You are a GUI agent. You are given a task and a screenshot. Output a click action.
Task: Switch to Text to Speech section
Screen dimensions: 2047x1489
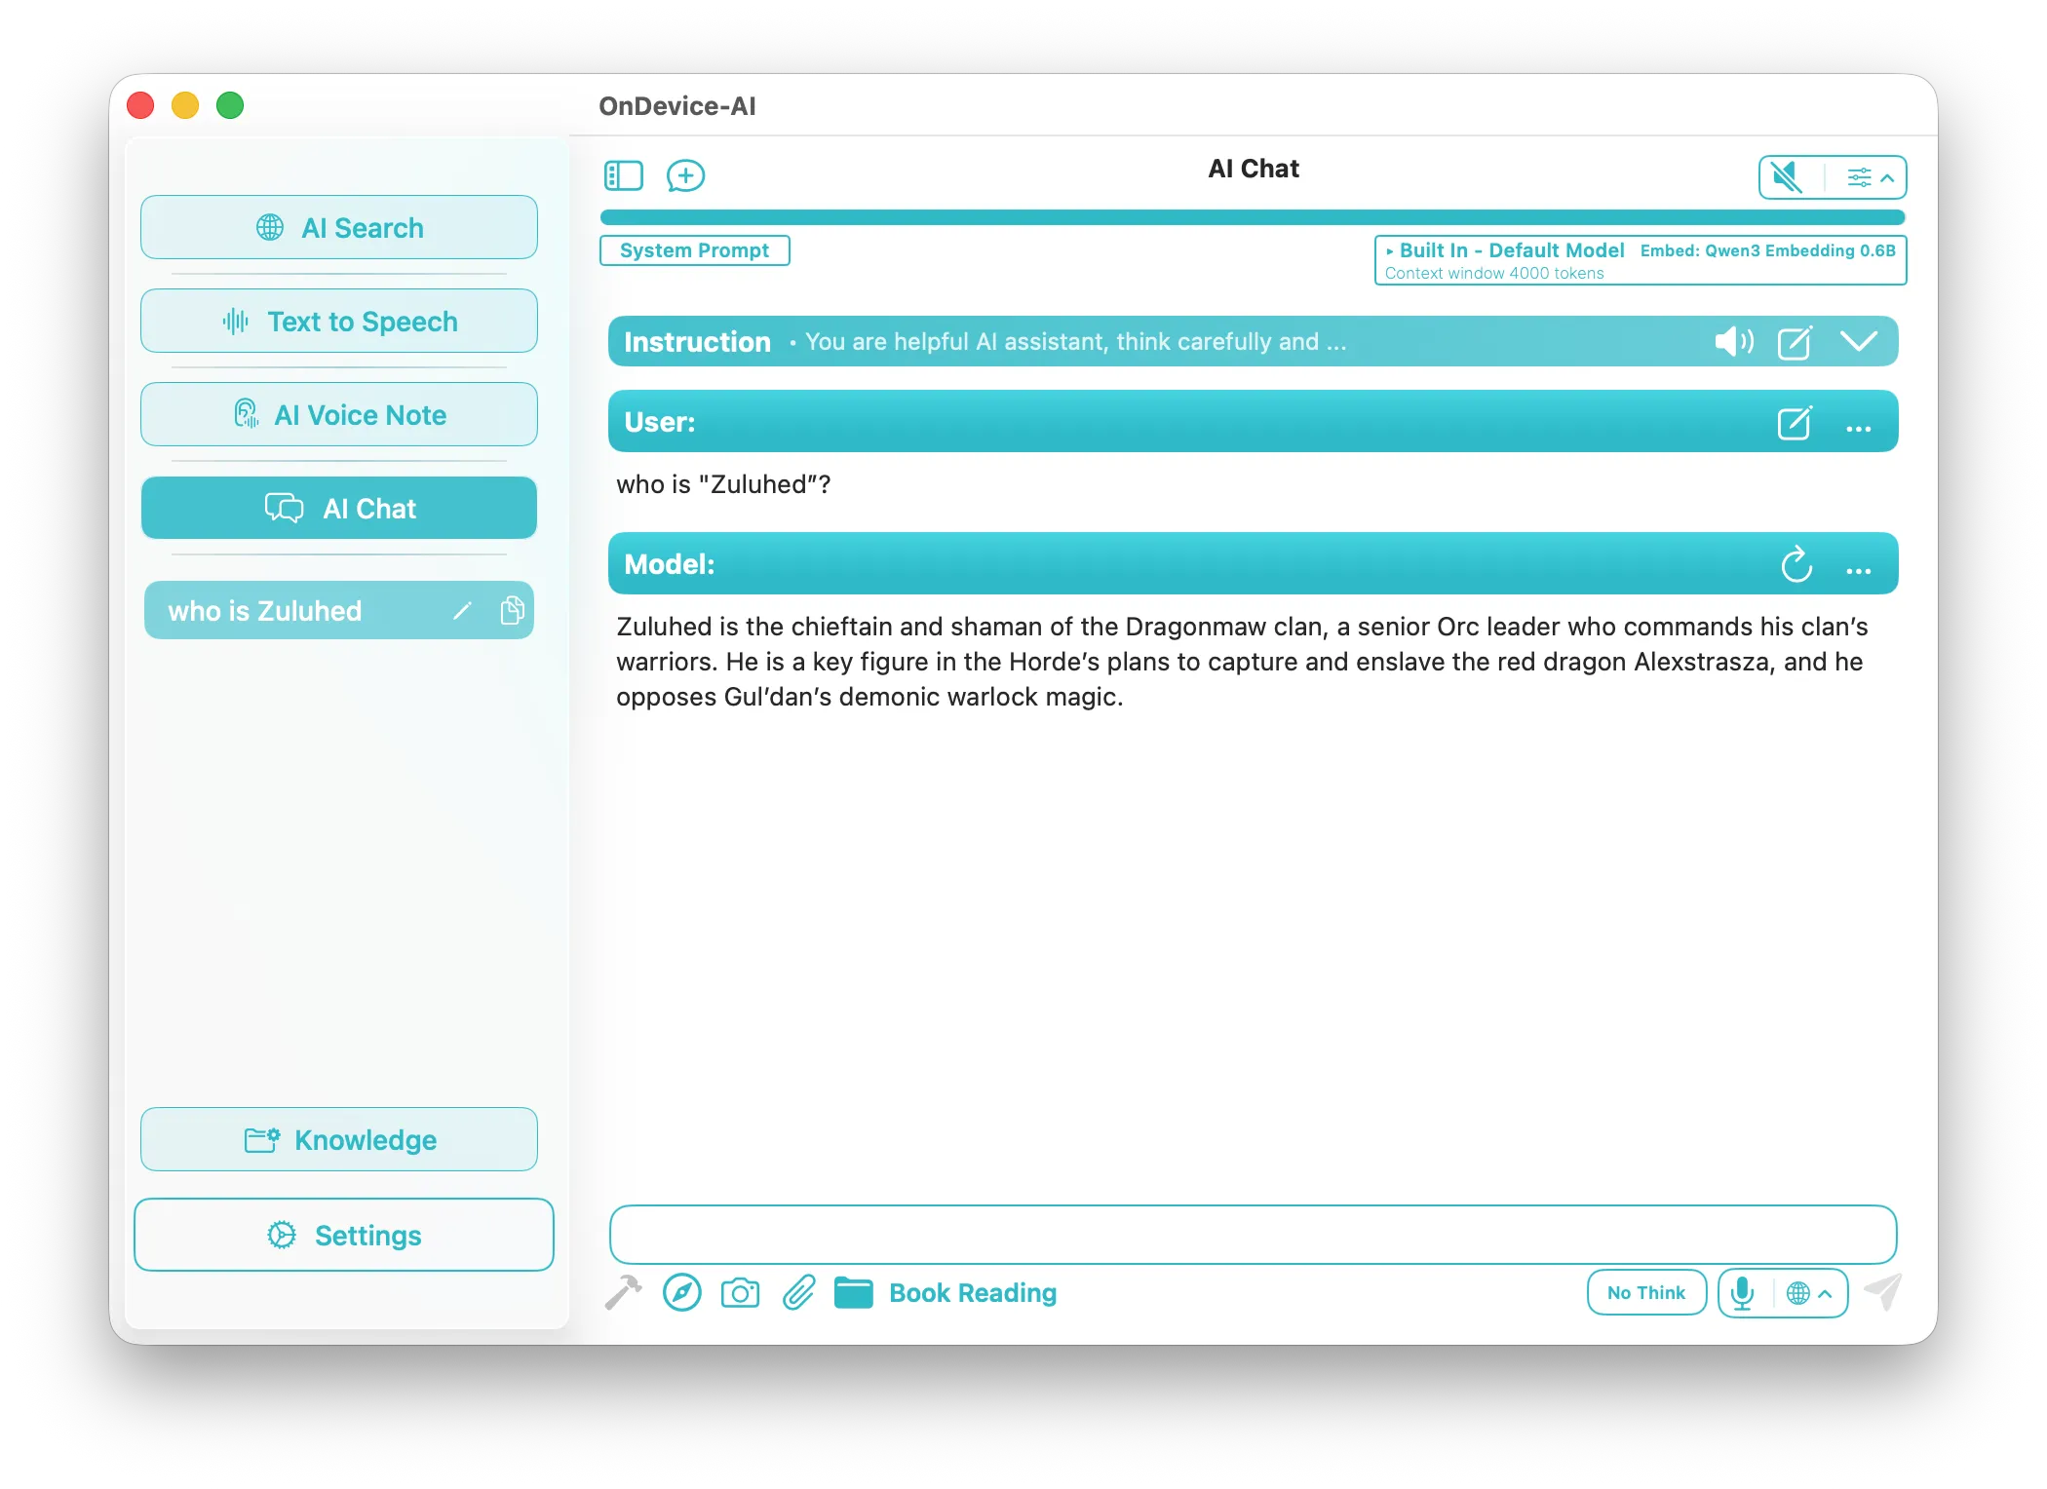[339, 321]
